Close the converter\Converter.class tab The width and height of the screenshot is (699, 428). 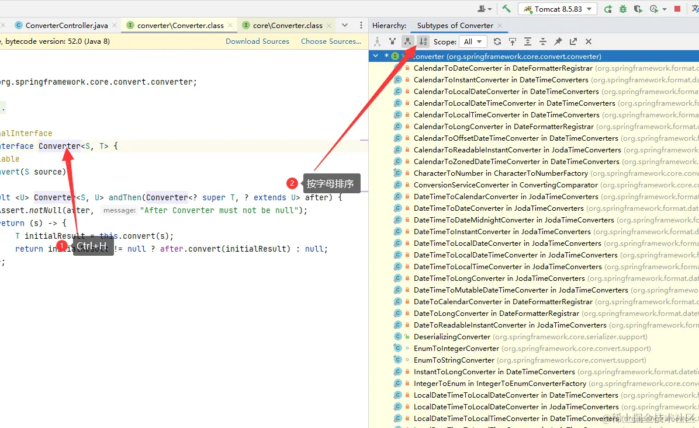[230, 25]
